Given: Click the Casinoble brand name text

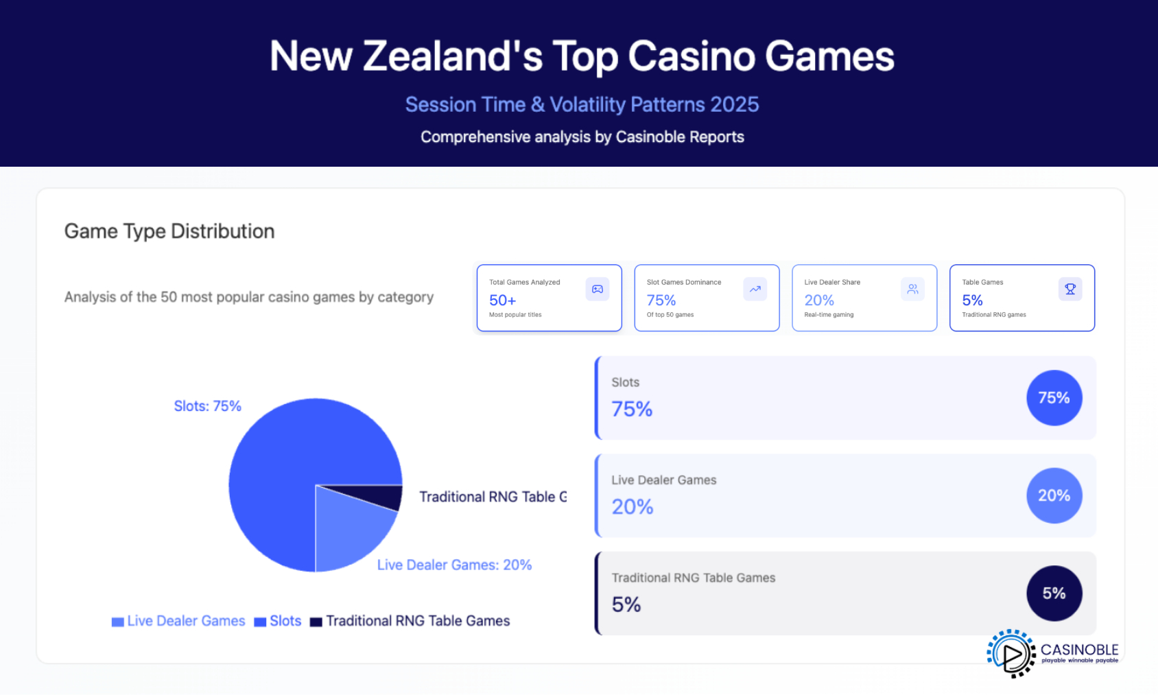Looking at the screenshot, I should coord(1079,649).
